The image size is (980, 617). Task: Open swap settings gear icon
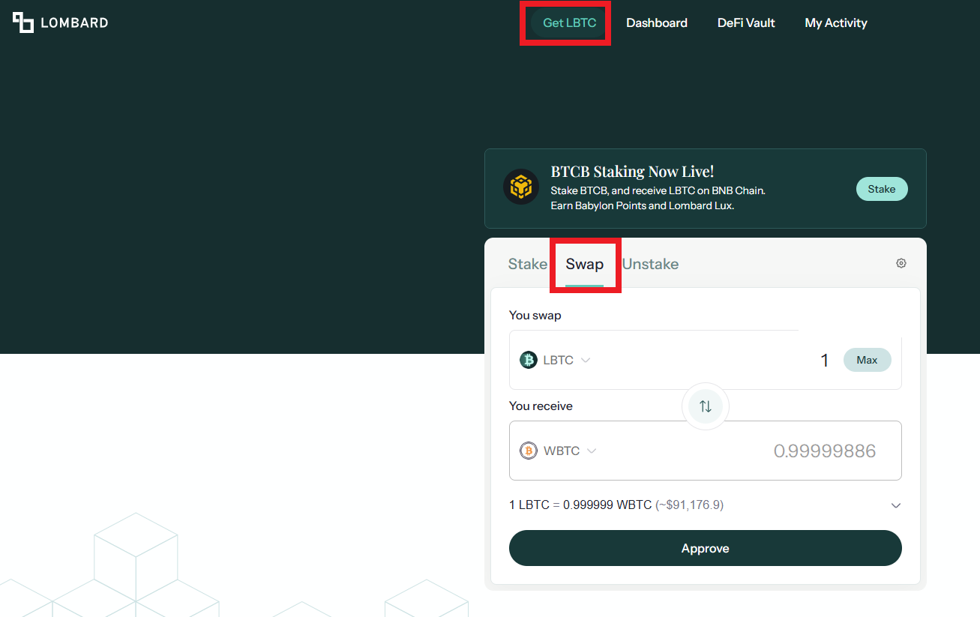pos(901,263)
